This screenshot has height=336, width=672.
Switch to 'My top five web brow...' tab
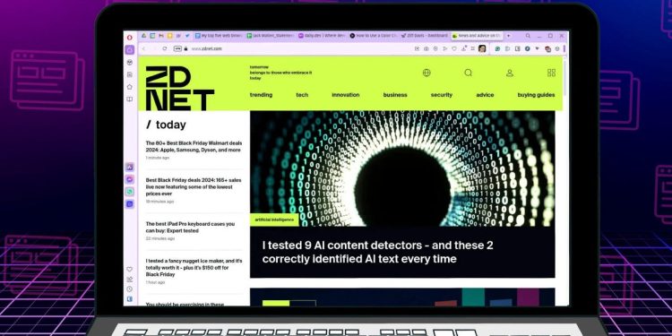tap(219, 36)
